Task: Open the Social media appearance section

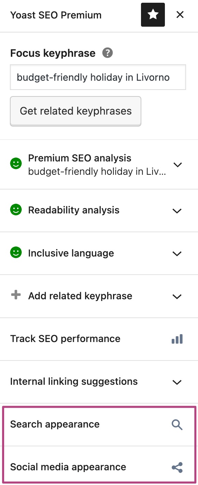Action: [99, 467]
